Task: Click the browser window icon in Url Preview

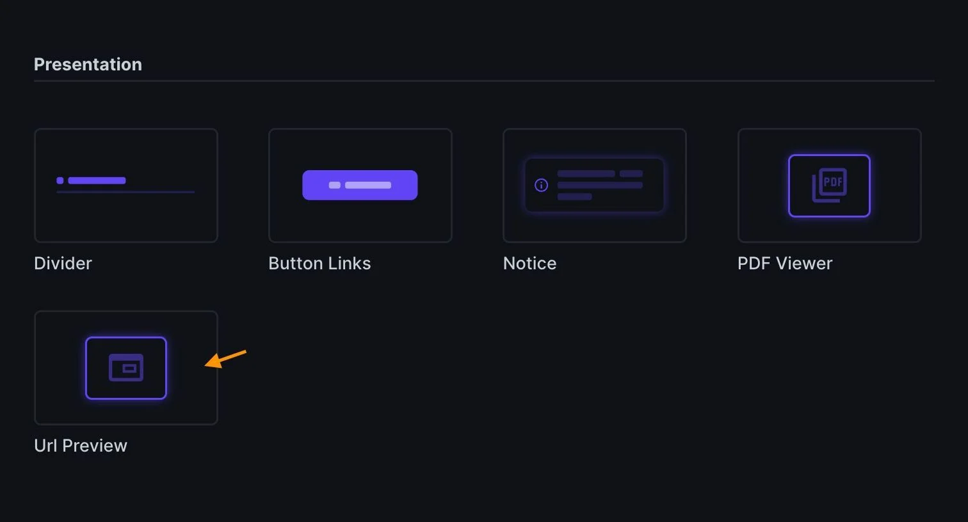Action: 126,368
